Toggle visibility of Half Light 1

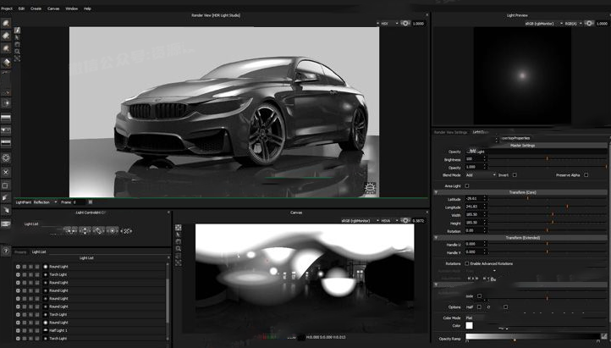point(18,330)
